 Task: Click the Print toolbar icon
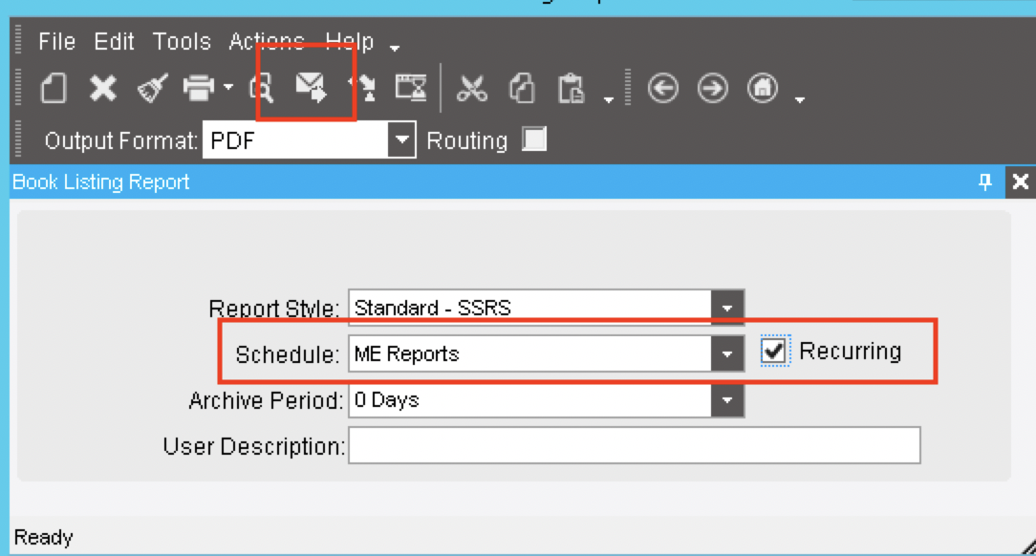[198, 88]
